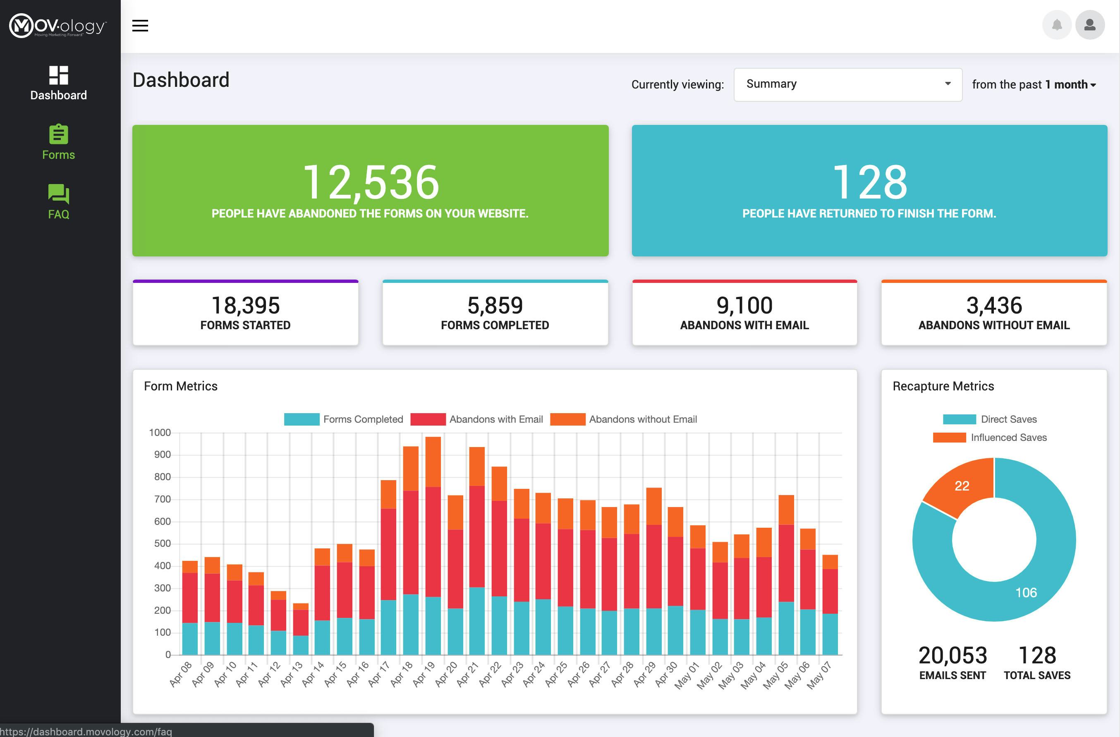Click the notification bell
Image resolution: width=1120 pixels, height=737 pixels.
(x=1057, y=24)
